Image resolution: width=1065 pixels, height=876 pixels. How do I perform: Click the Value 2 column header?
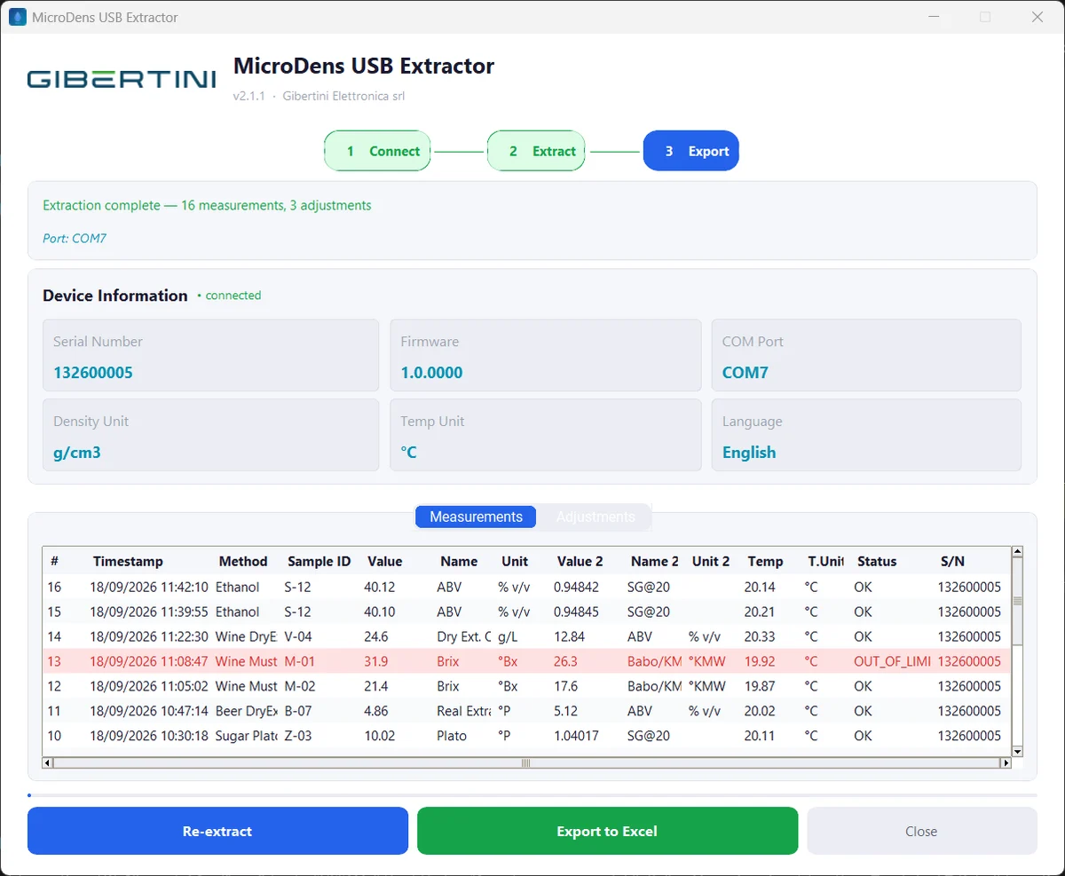pyautogui.click(x=580, y=561)
